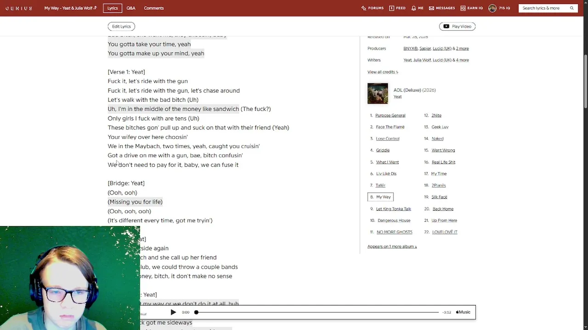588x330 pixels.
Task: Expand Appears on 1 more album
Action: (x=392, y=247)
